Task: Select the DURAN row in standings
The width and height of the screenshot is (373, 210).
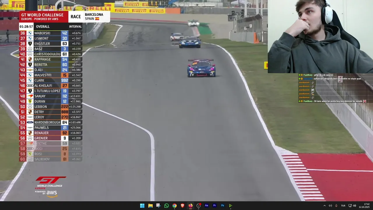Action: click(51, 101)
